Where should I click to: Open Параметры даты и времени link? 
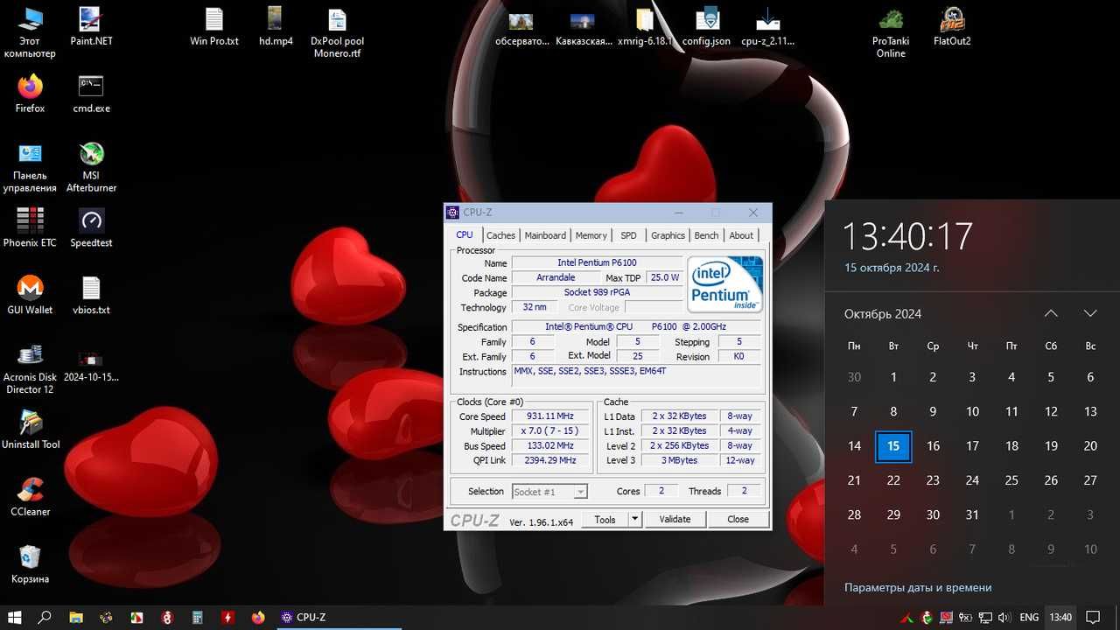[918, 588]
